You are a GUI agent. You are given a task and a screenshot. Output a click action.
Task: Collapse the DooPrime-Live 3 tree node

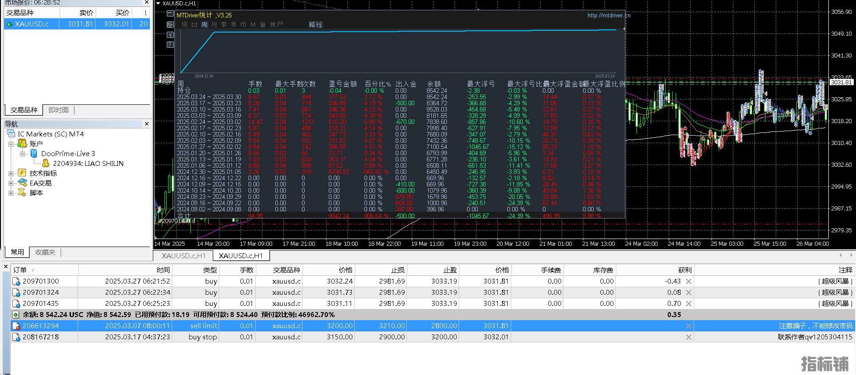tap(22, 154)
